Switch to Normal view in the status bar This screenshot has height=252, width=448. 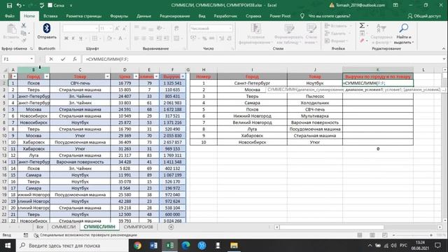359,235
